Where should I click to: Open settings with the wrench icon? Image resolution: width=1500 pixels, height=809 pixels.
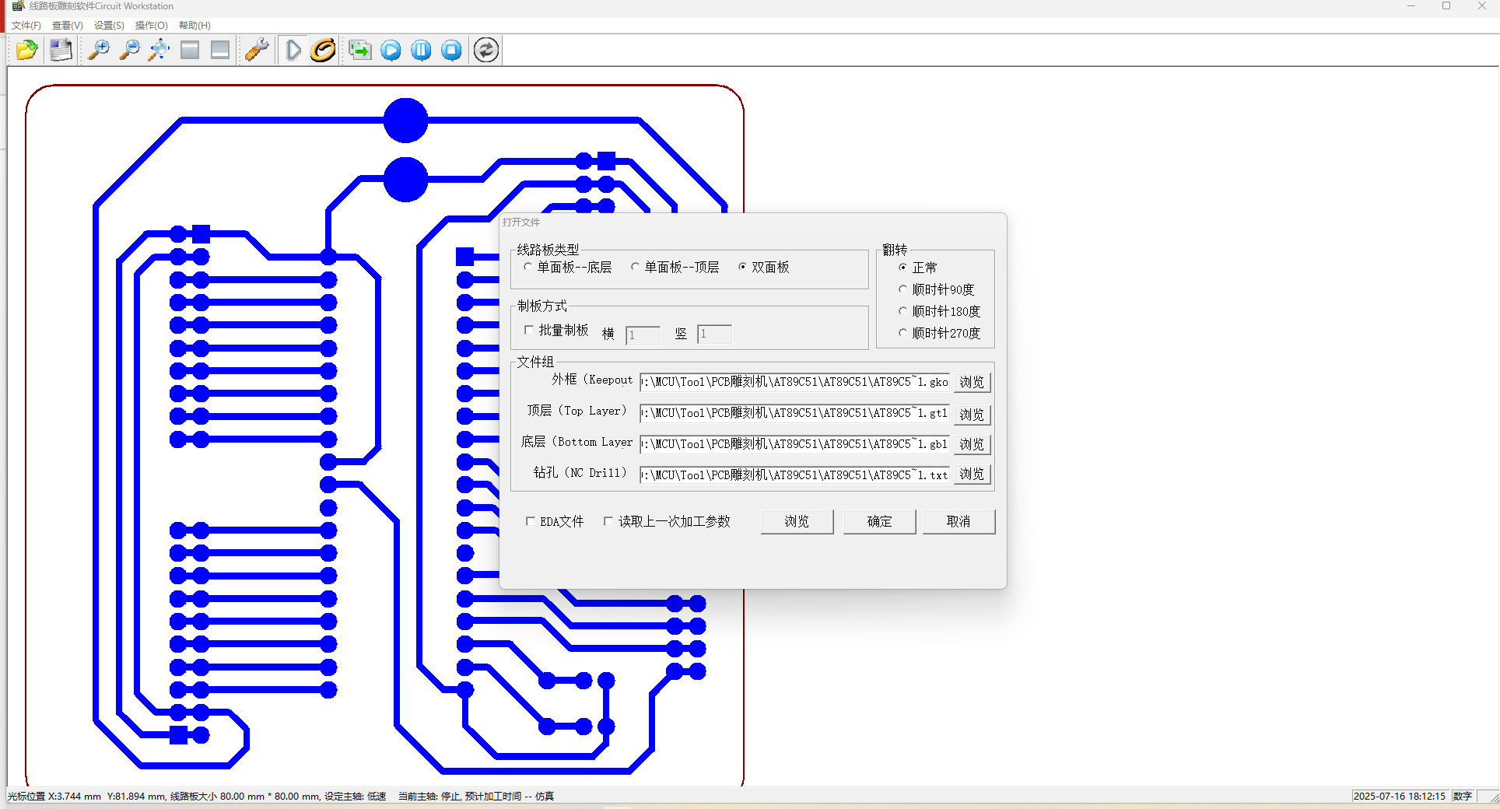257,51
